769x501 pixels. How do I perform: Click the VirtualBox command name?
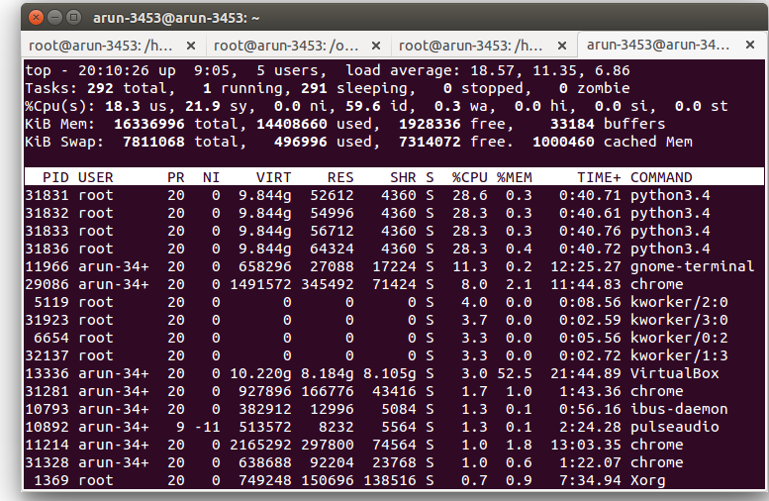(x=674, y=373)
